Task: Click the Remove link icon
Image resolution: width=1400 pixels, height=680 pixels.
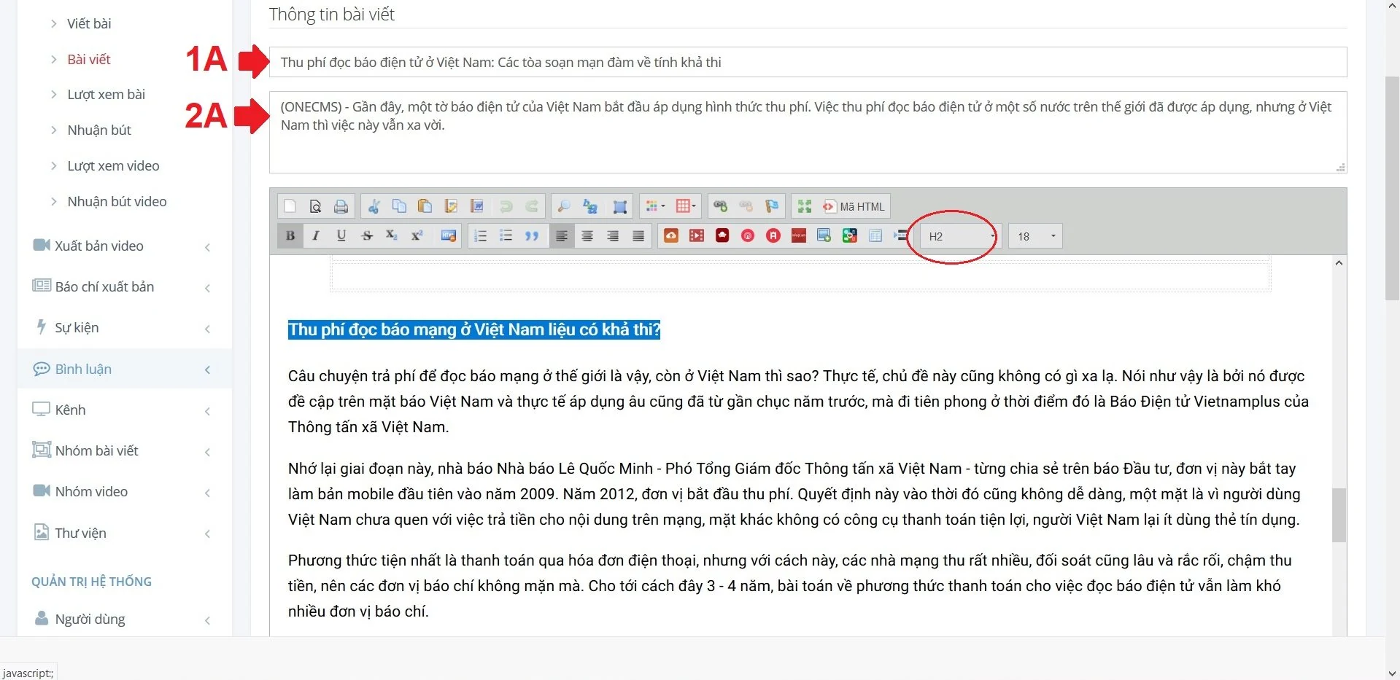Action: [746, 206]
